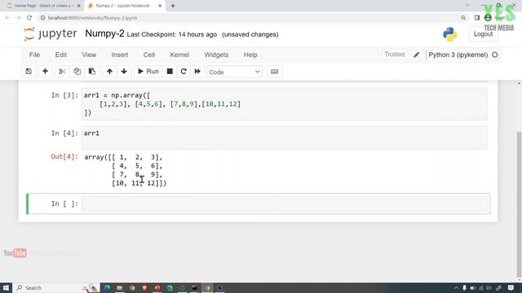Show hidden system tray icons chevron

(456, 287)
